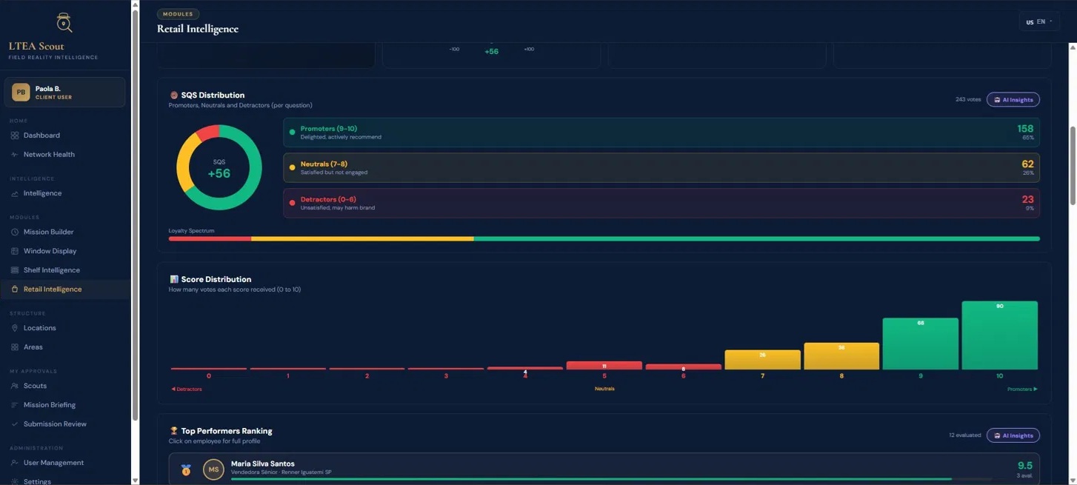Click the Score Distribution chart icon
Viewport: 1077px width, 485px height.
coord(174,279)
